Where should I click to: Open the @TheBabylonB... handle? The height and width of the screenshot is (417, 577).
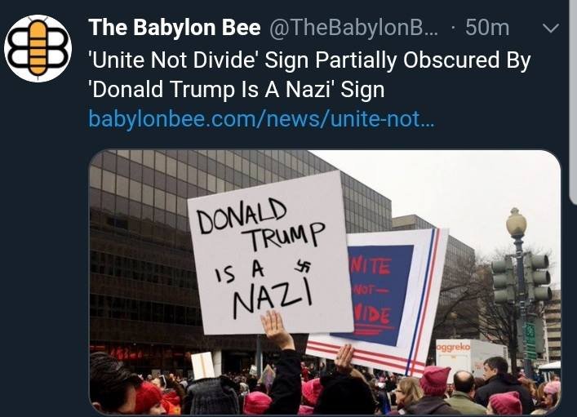click(353, 28)
